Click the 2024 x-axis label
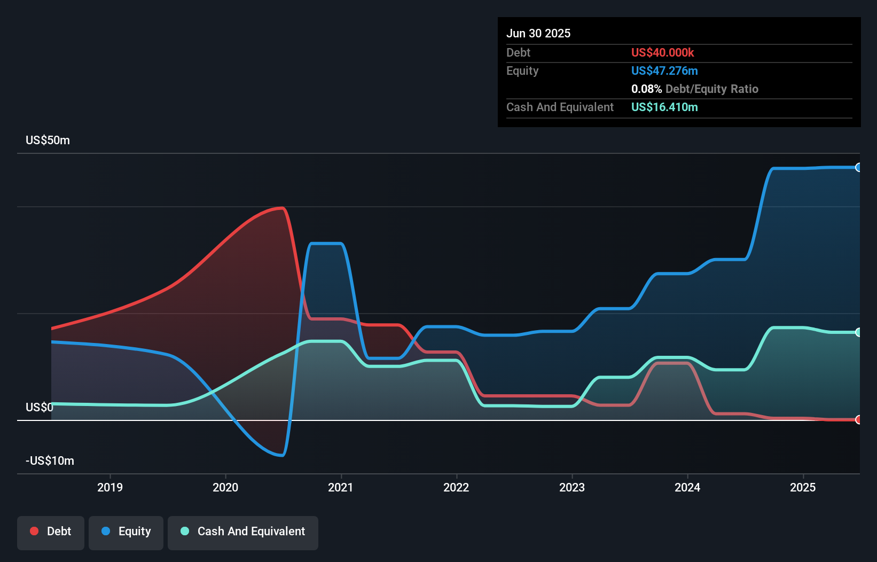The height and width of the screenshot is (562, 877). (687, 487)
